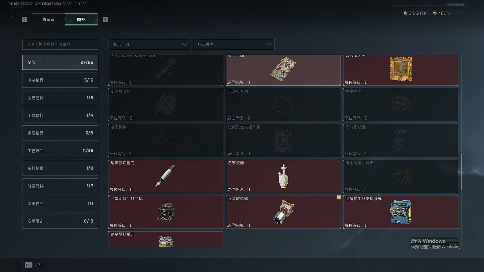Open the 显示全部 filter dropdown
This screenshot has width=484, height=272.
(149, 44)
